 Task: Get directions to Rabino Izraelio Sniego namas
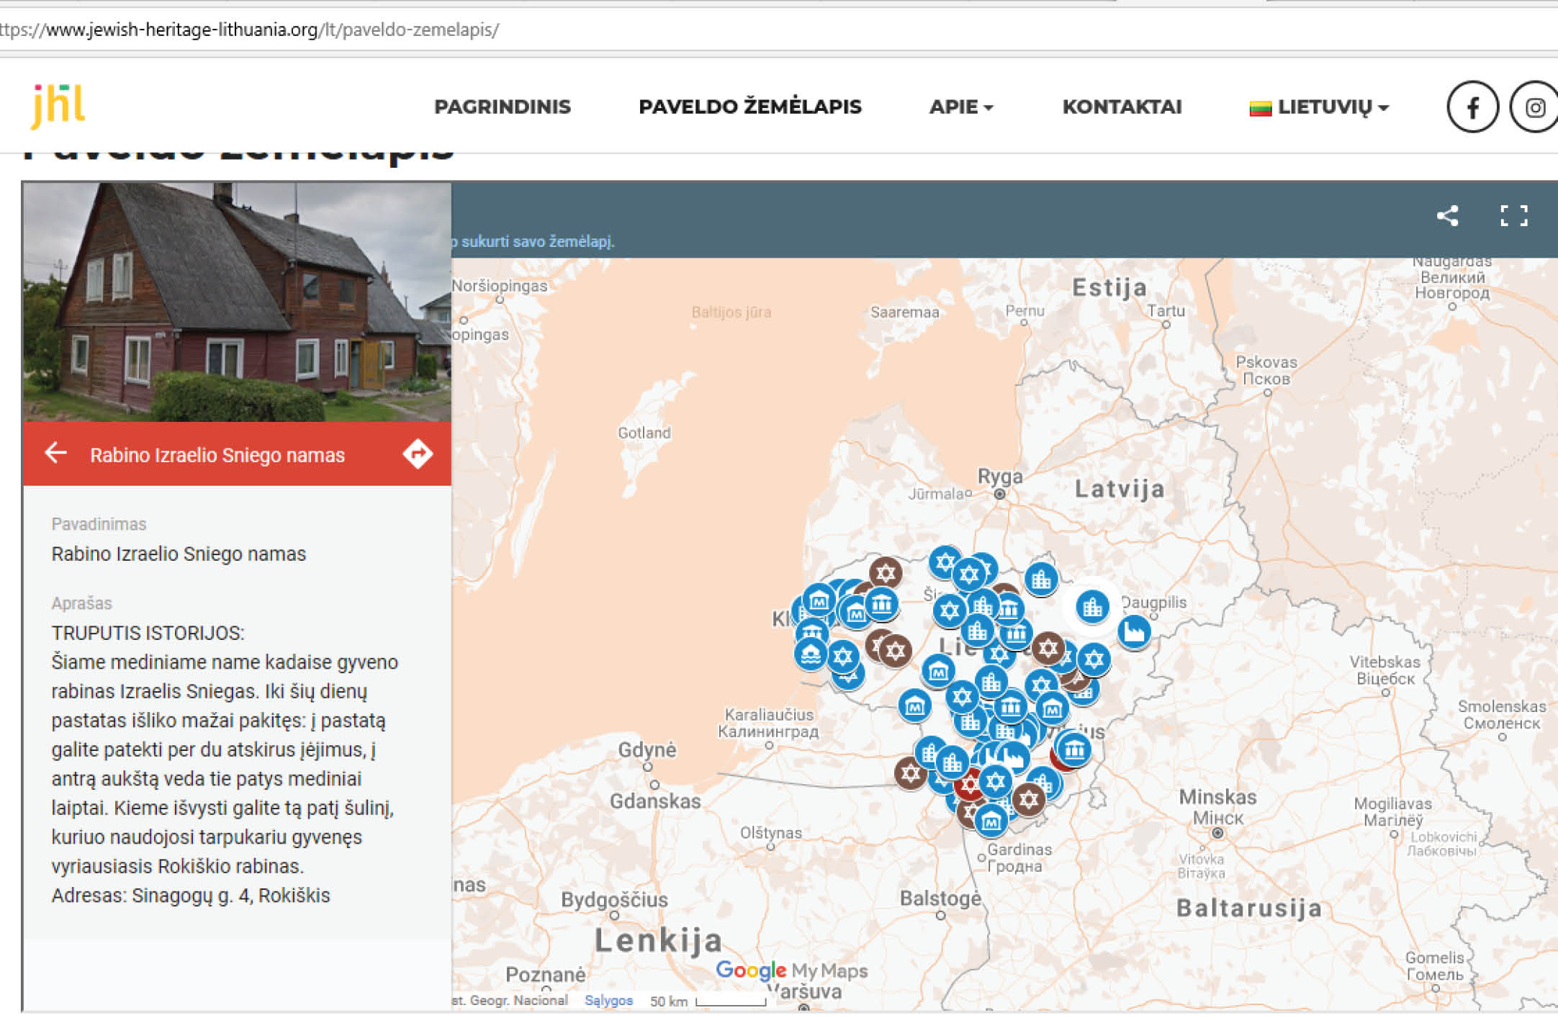click(x=418, y=454)
